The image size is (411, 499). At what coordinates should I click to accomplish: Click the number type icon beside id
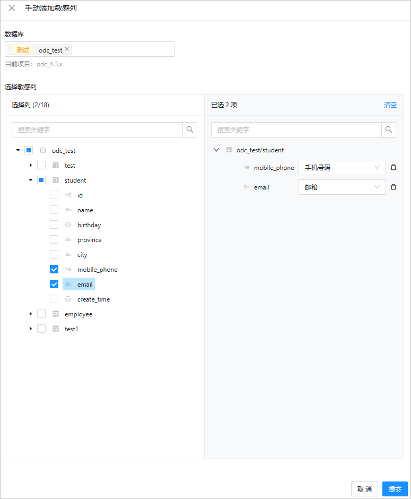click(x=68, y=195)
